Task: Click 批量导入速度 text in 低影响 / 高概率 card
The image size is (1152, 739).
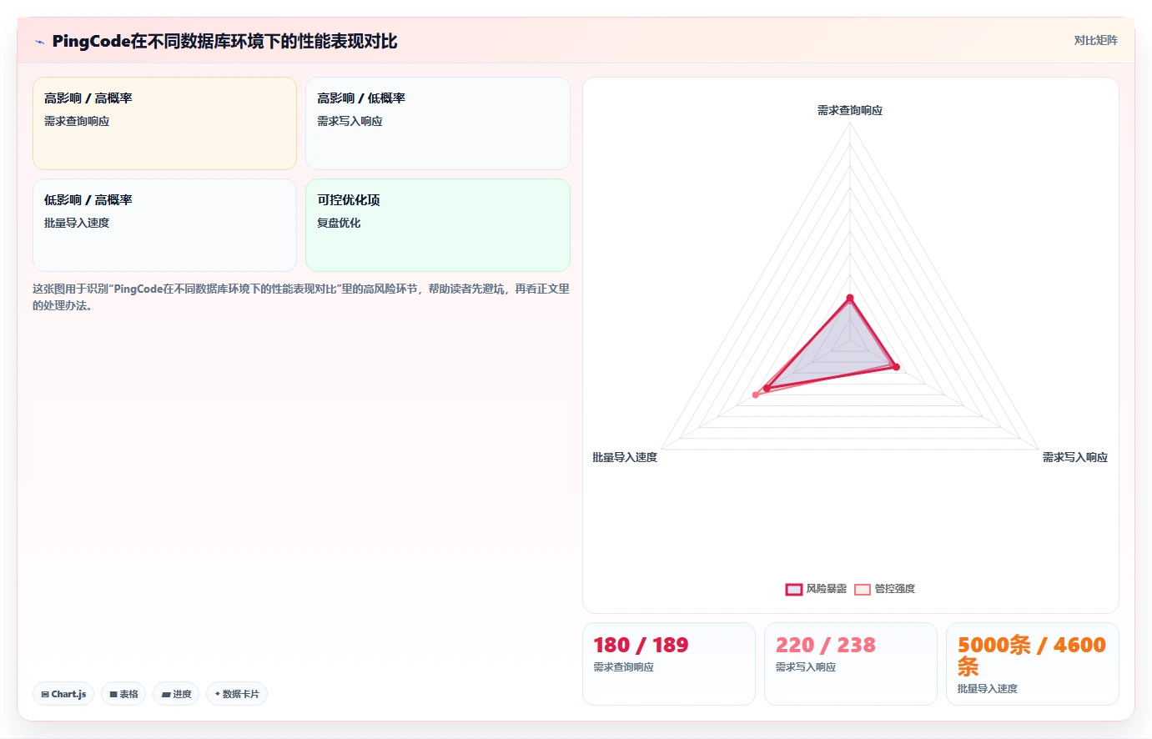Action: pyautogui.click(x=77, y=223)
